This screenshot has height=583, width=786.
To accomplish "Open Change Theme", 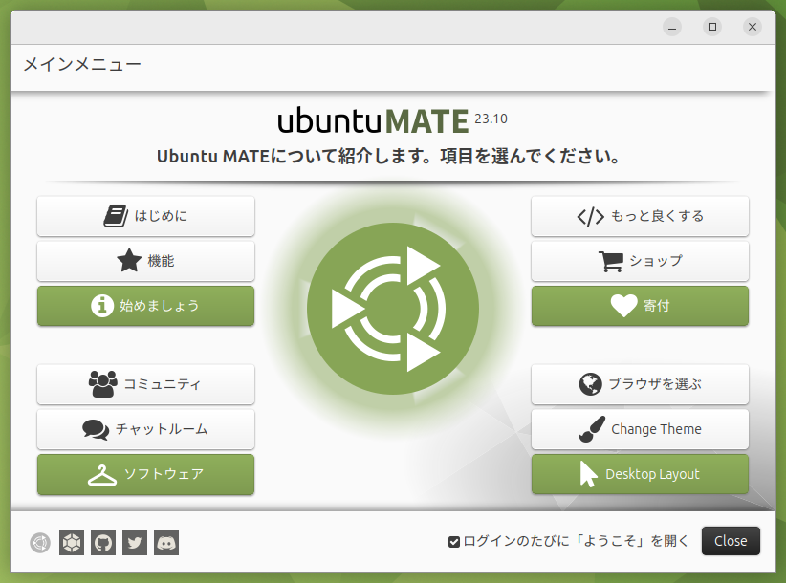I will tap(640, 429).
